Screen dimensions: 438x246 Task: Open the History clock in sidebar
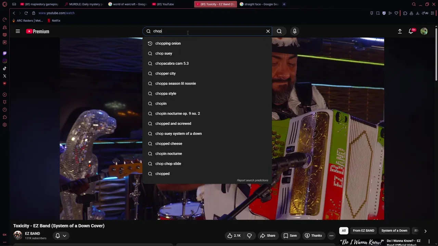click(x=4, y=110)
